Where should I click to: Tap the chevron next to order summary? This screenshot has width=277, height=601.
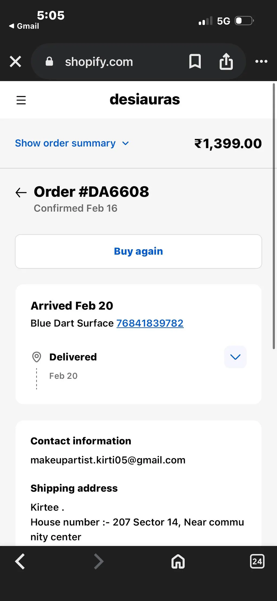[126, 143]
